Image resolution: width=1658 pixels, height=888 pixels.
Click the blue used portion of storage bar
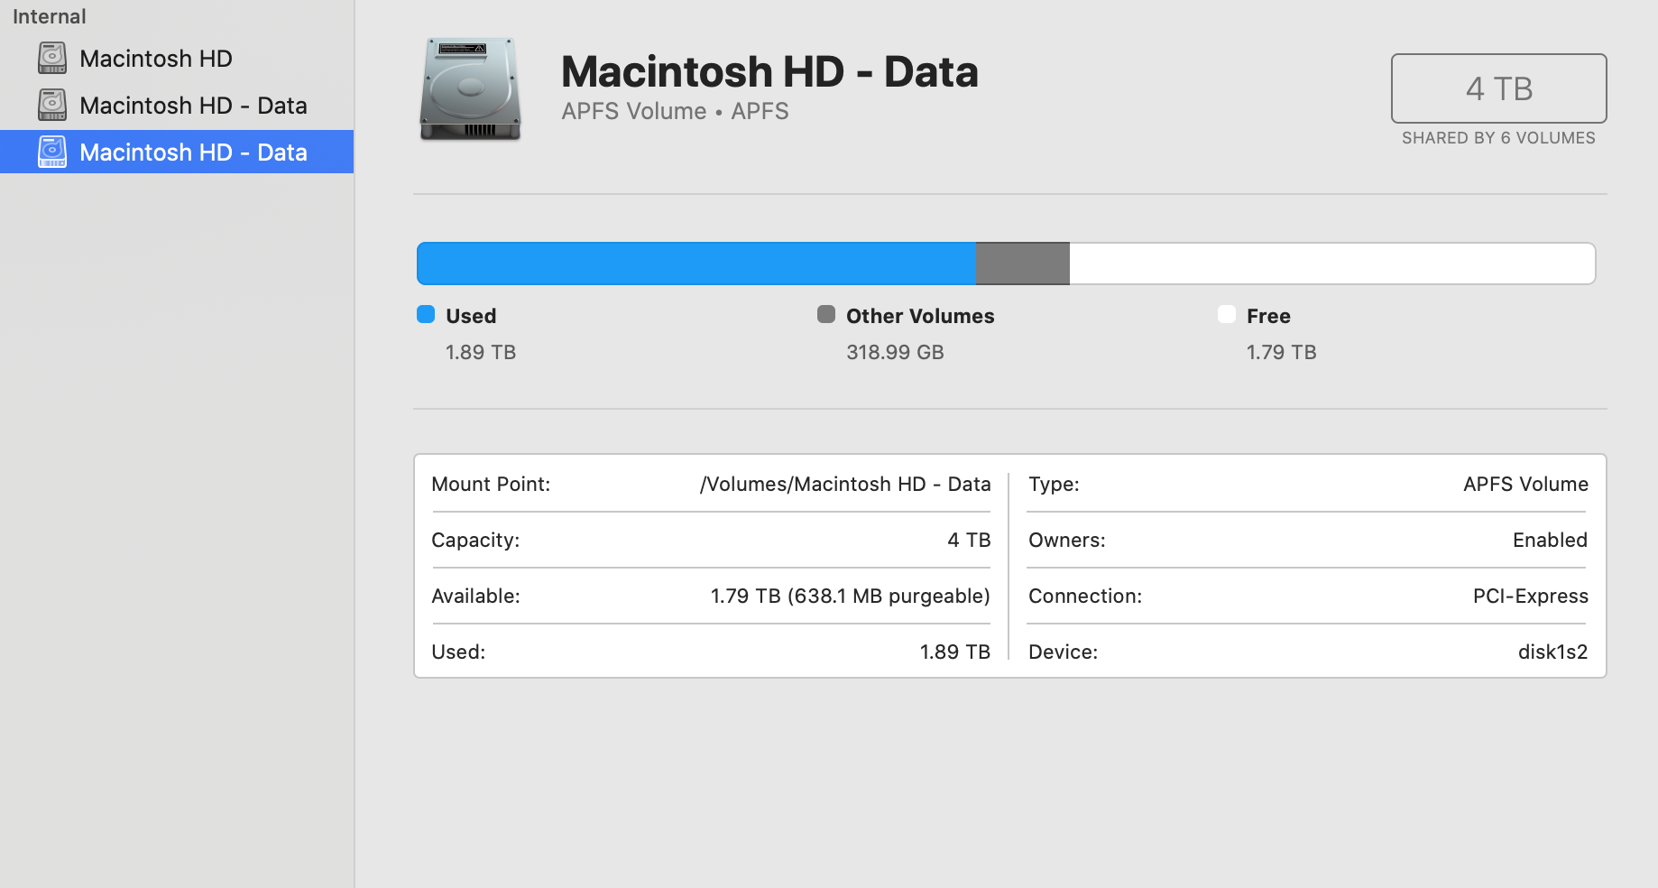coord(695,264)
